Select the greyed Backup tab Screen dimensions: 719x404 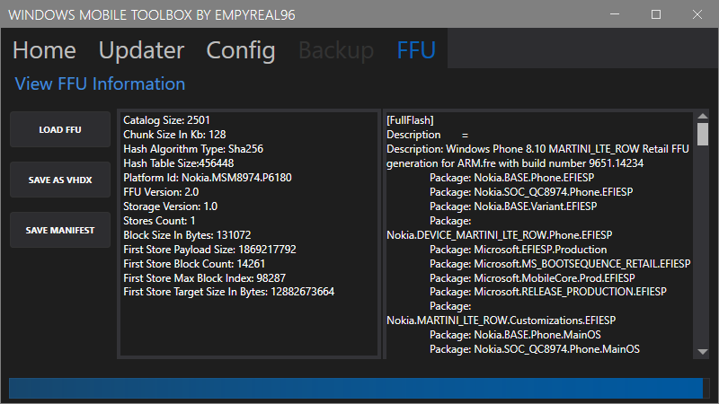336,50
